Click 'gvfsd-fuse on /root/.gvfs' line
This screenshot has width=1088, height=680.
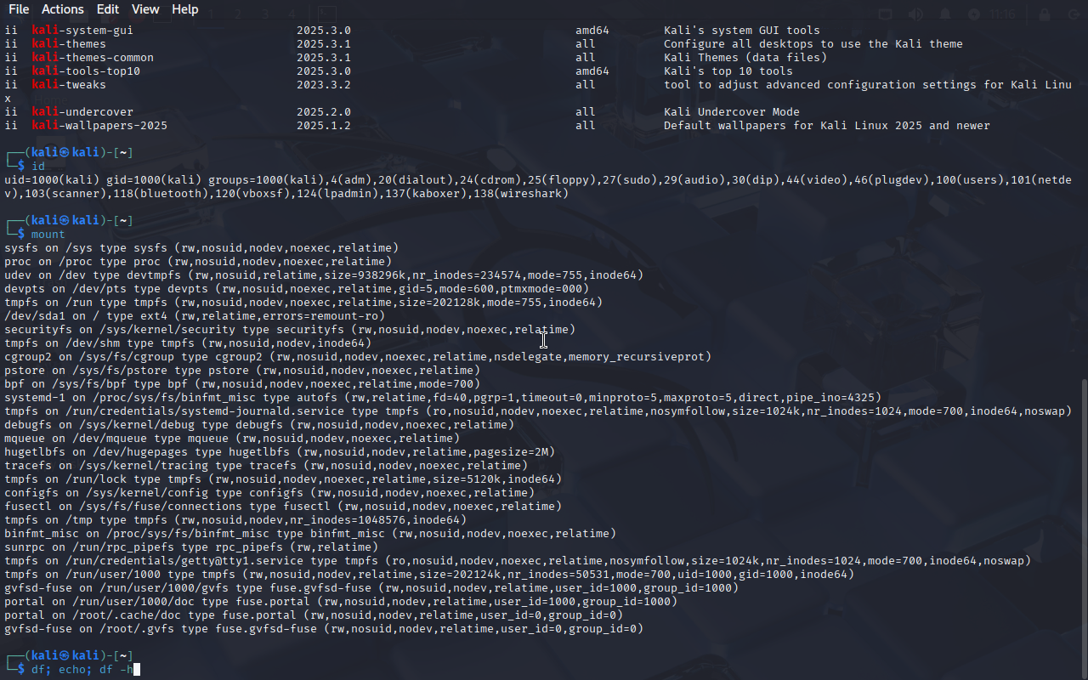click(324, 629)
